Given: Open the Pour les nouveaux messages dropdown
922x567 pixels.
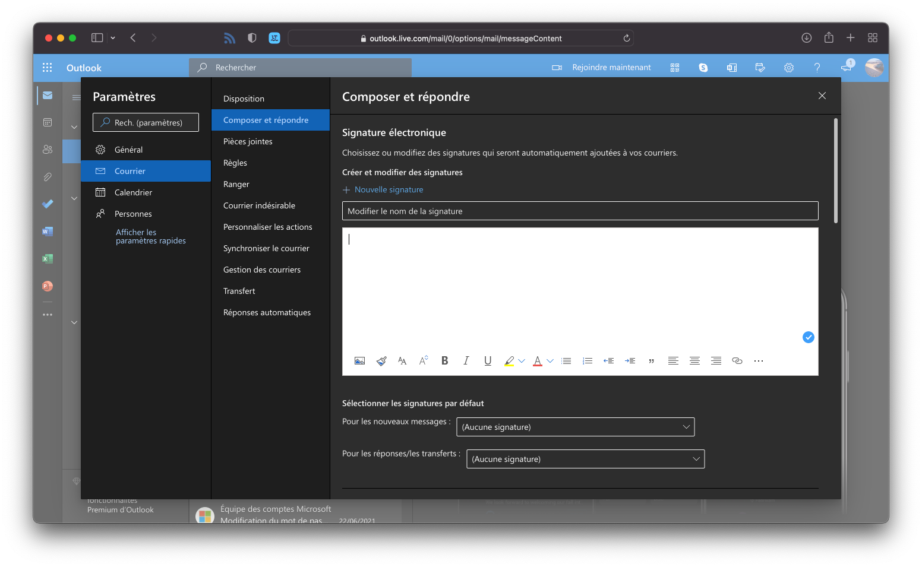Looking at the screenshot, I should [575, 427].
